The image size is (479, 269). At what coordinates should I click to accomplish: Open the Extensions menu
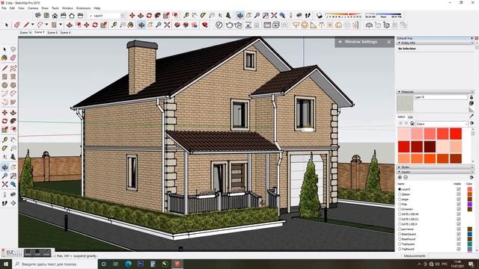[83, 8]
